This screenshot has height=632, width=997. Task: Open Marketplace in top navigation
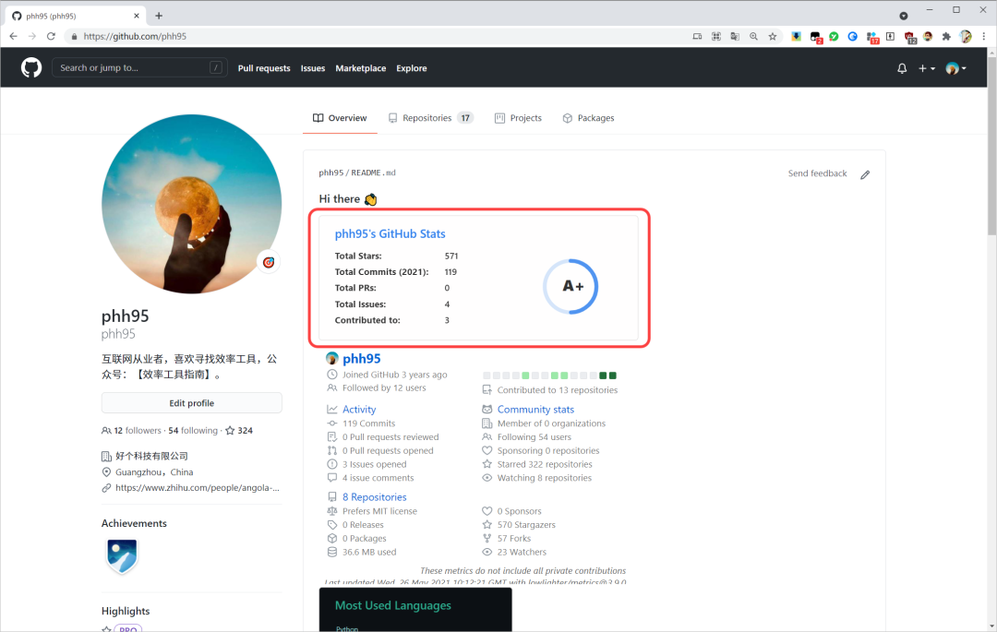coord(361,68)
